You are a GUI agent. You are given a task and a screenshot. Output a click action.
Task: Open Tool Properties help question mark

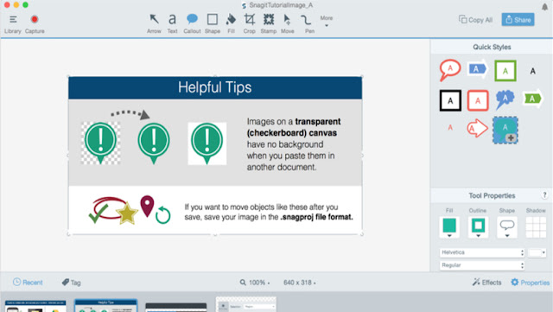[544, 194]
